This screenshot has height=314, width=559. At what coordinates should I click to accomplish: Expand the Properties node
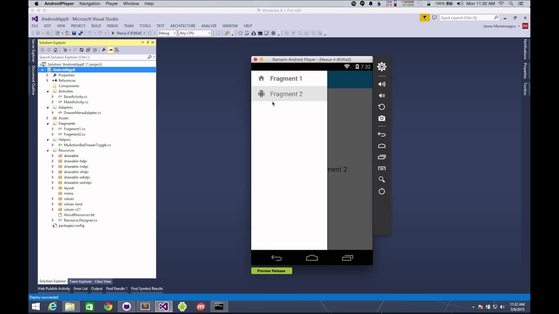(x=48, y=75)
